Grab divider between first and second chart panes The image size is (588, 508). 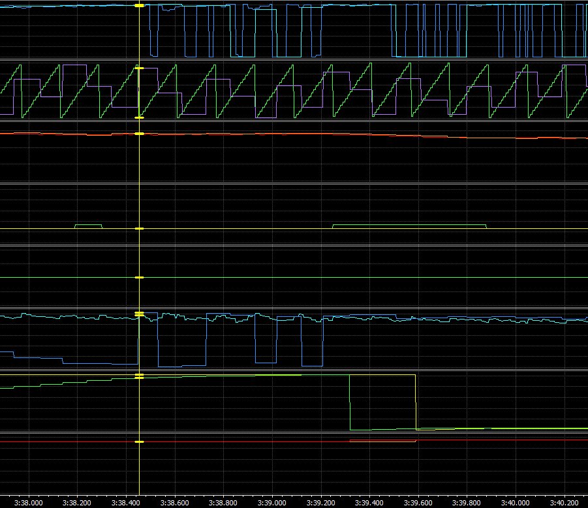pyautogui.click(x=294, y=61)
